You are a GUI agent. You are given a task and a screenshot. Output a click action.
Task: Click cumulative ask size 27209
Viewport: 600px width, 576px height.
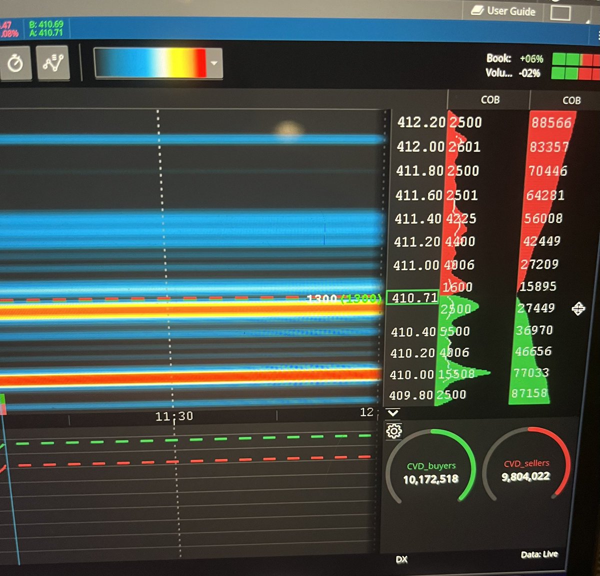point(539,264)
